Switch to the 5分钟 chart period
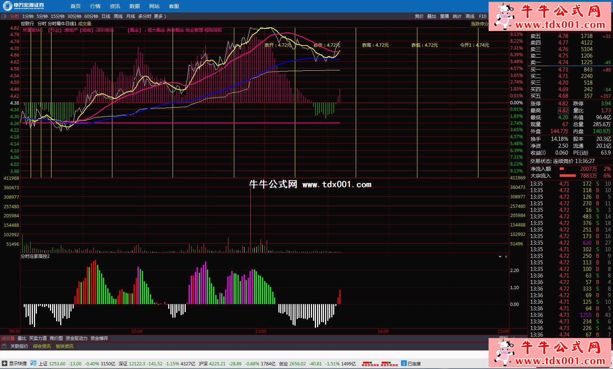Image resolution: width=613 pixels, height=369 pixels. pyautogui.click(x=42, y=16)
